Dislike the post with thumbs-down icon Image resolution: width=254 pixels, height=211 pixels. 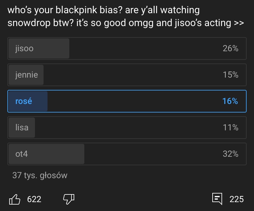coord(69,199)
